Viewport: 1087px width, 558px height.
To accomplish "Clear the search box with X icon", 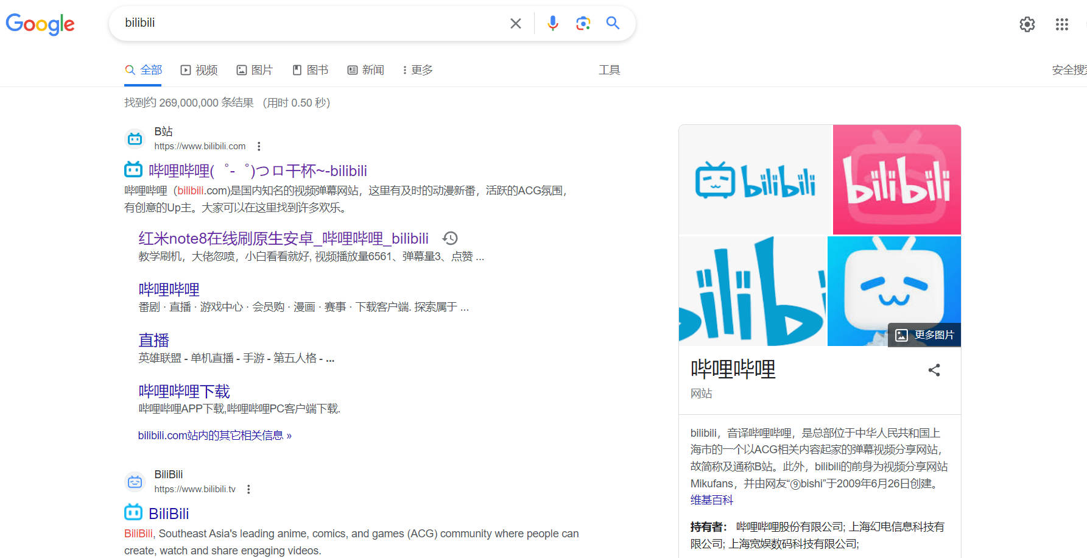I will coord(516,23).
